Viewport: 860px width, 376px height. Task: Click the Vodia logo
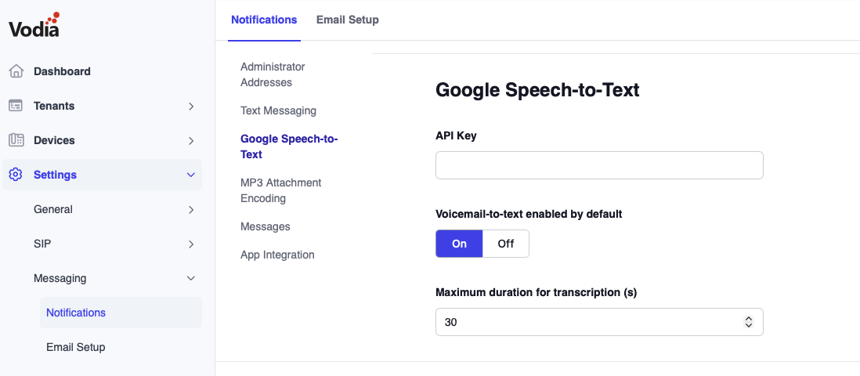[34, 26]
